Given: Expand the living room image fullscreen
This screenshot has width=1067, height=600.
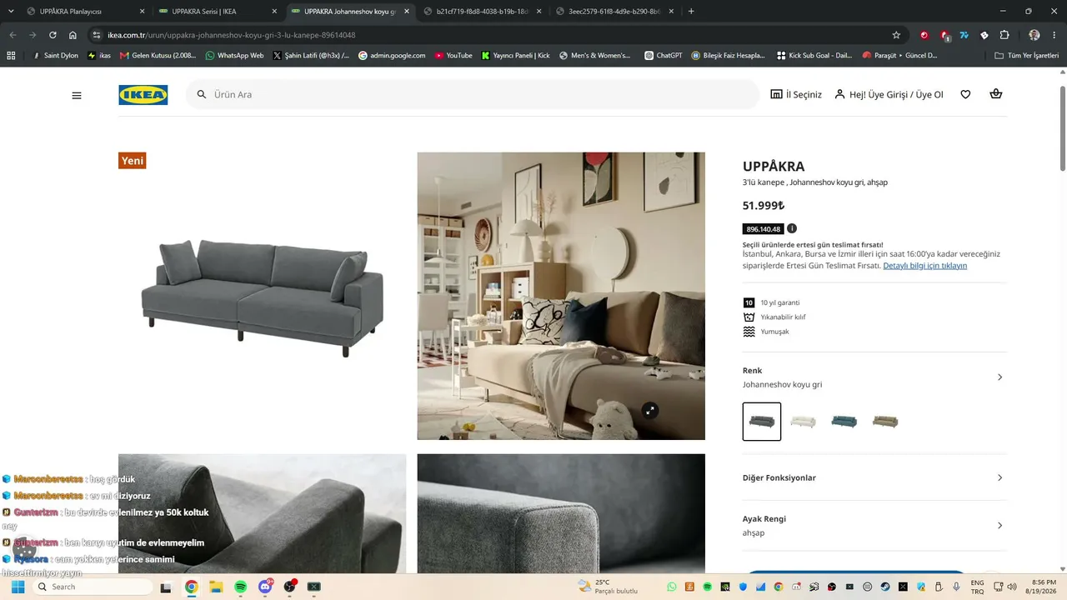Looking at the screenshot, I should coord(649,410).
